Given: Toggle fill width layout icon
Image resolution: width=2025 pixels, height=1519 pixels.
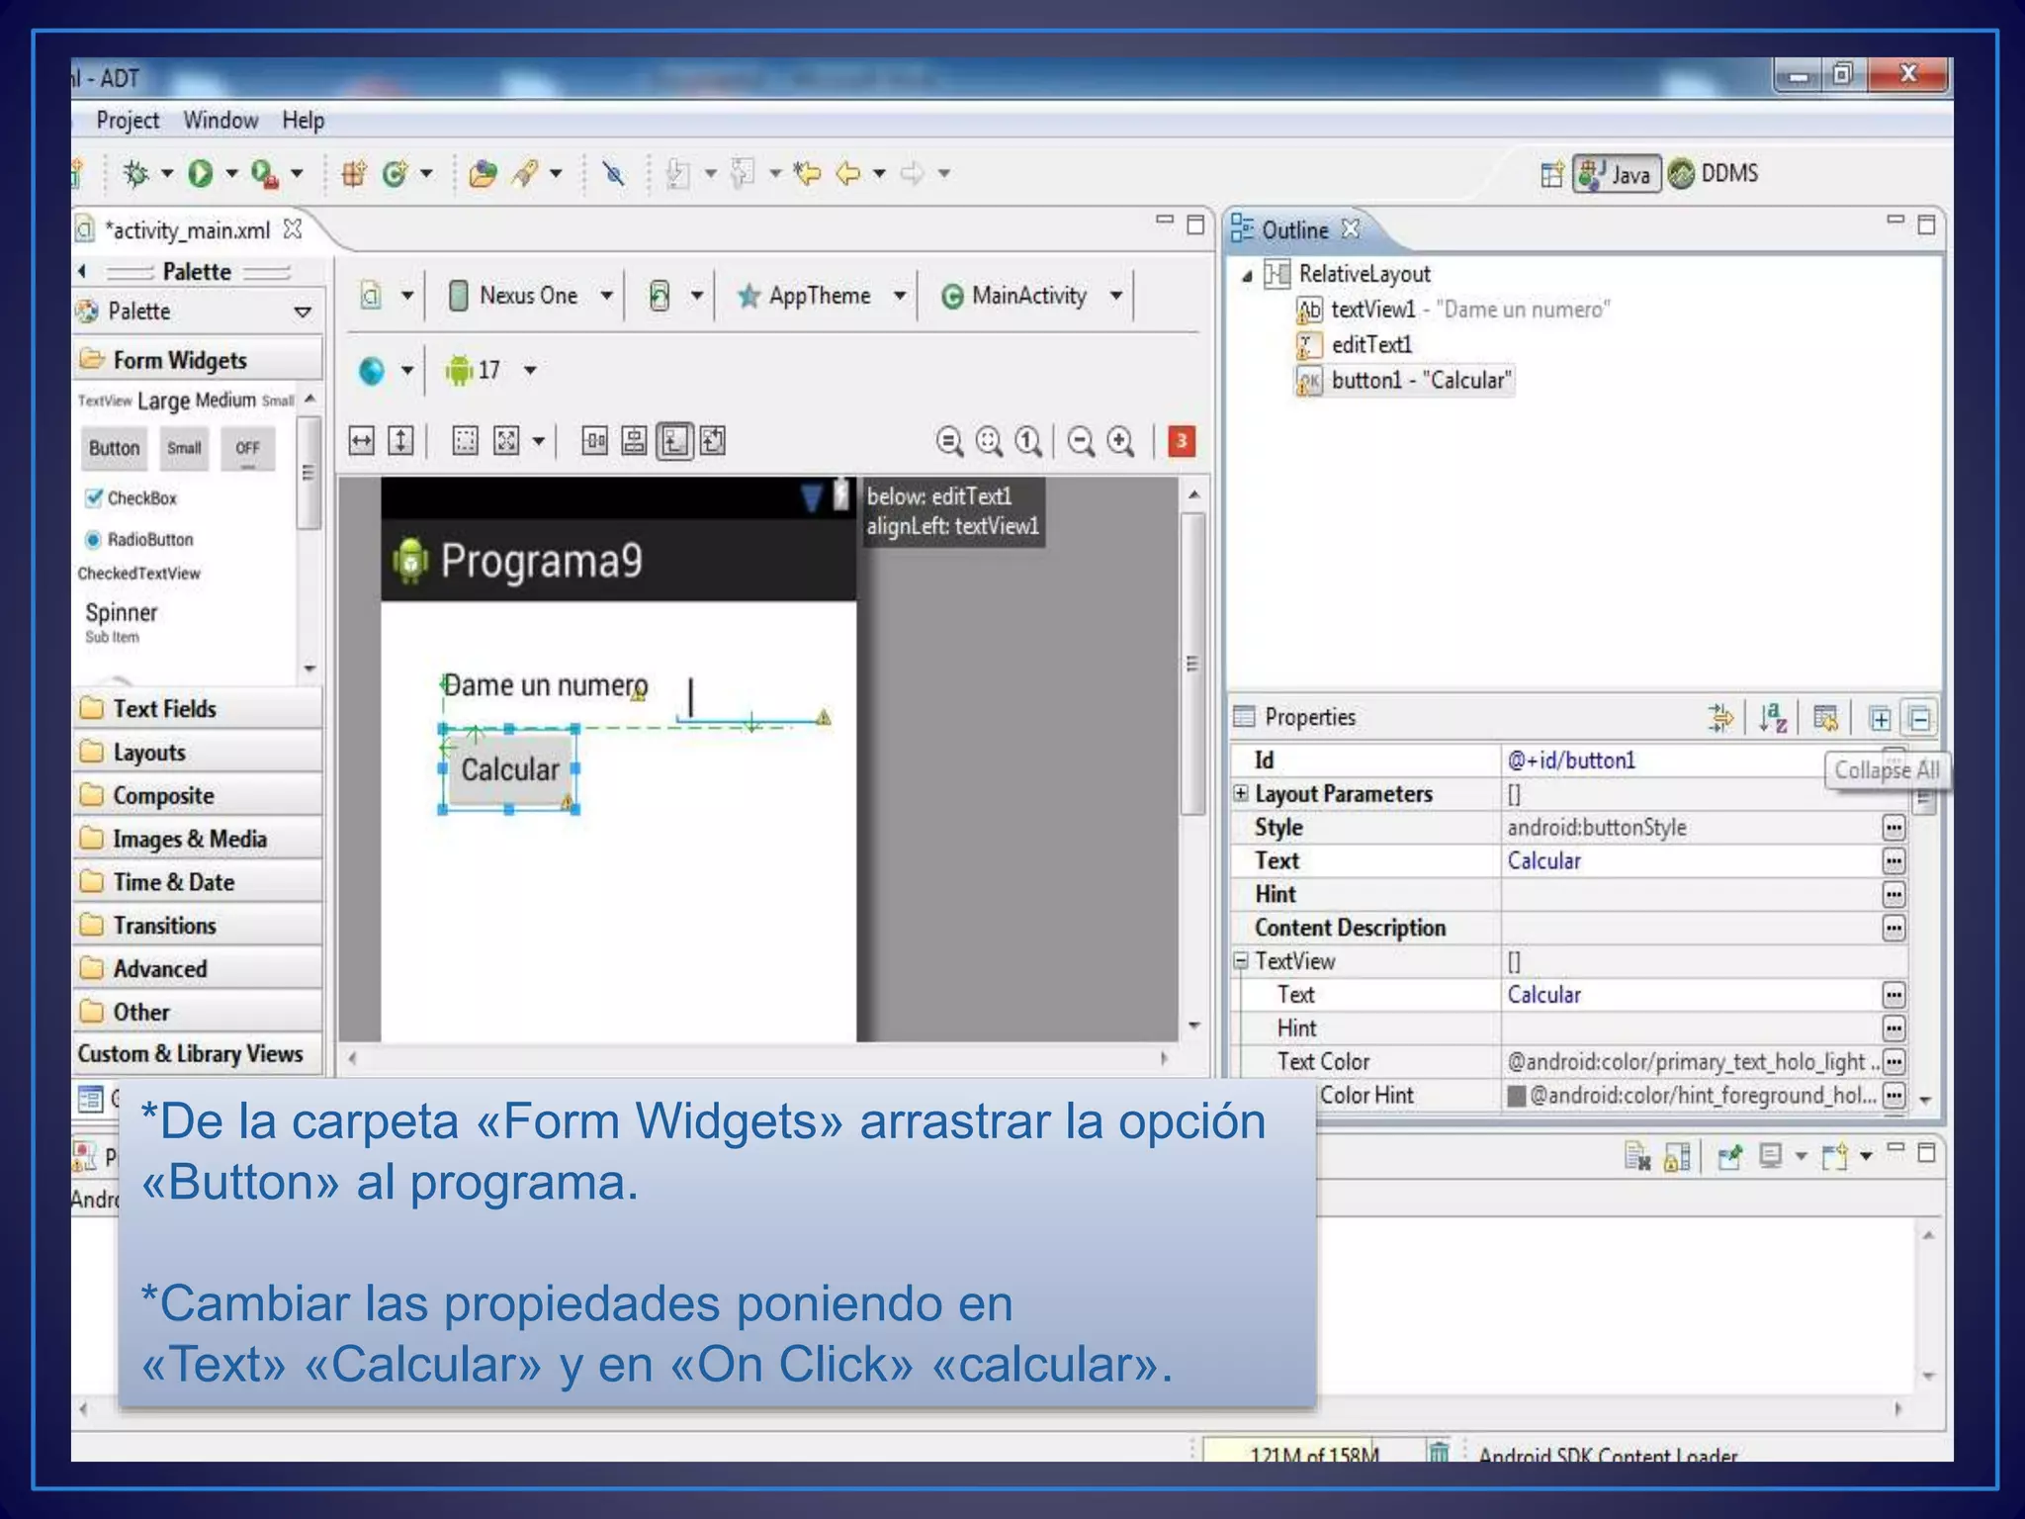Looking at the screenshot, I should [362, 440].
